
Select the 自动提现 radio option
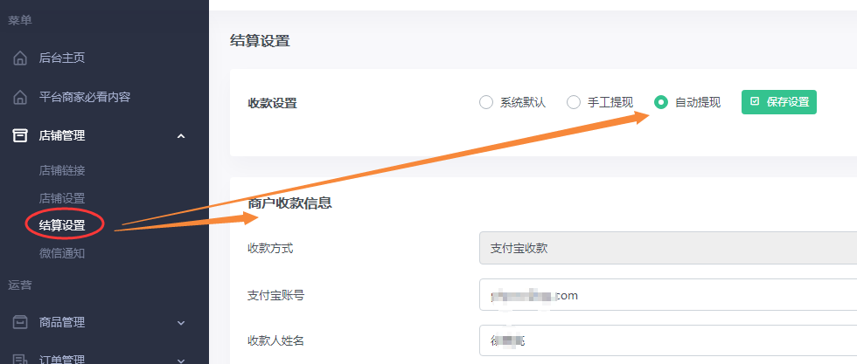[x=661, y=102]
